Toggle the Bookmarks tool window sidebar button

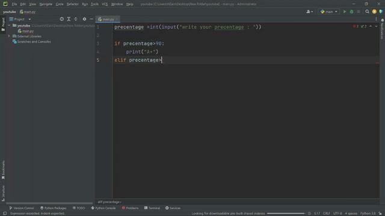[3, 169]
